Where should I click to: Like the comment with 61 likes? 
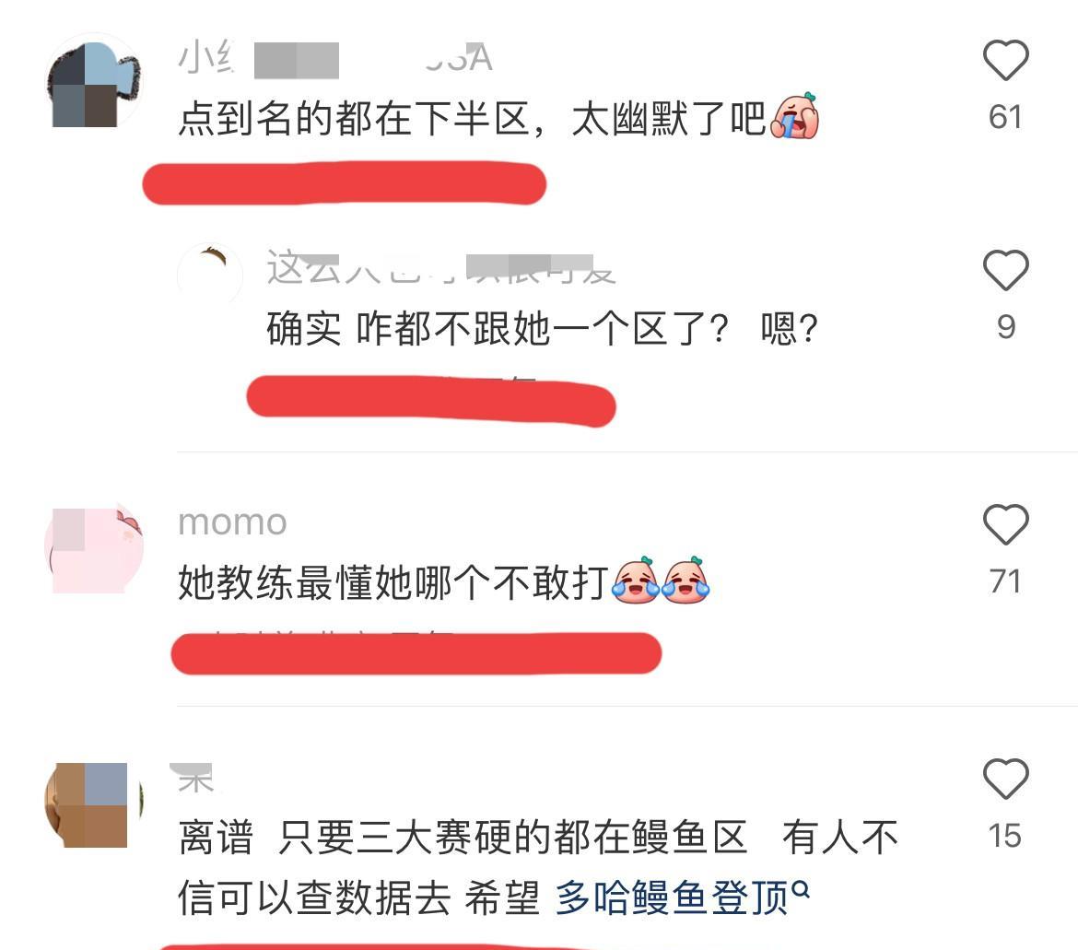1005,60
